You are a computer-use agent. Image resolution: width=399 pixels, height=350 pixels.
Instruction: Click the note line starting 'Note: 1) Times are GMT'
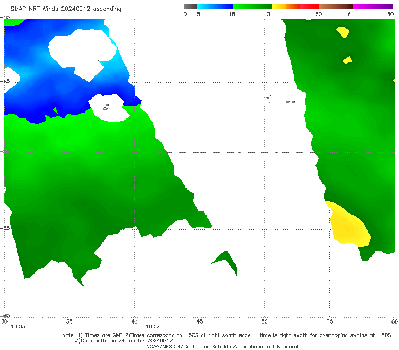point(226,335)
